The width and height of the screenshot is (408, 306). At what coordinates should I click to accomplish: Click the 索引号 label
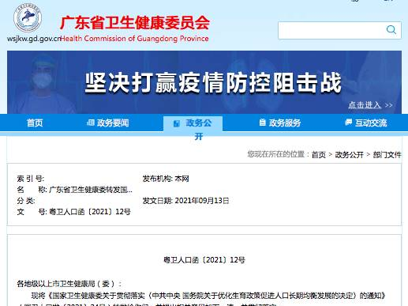31,179
